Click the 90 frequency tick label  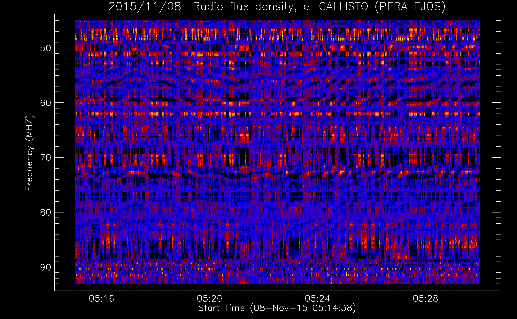pos(46,267)
